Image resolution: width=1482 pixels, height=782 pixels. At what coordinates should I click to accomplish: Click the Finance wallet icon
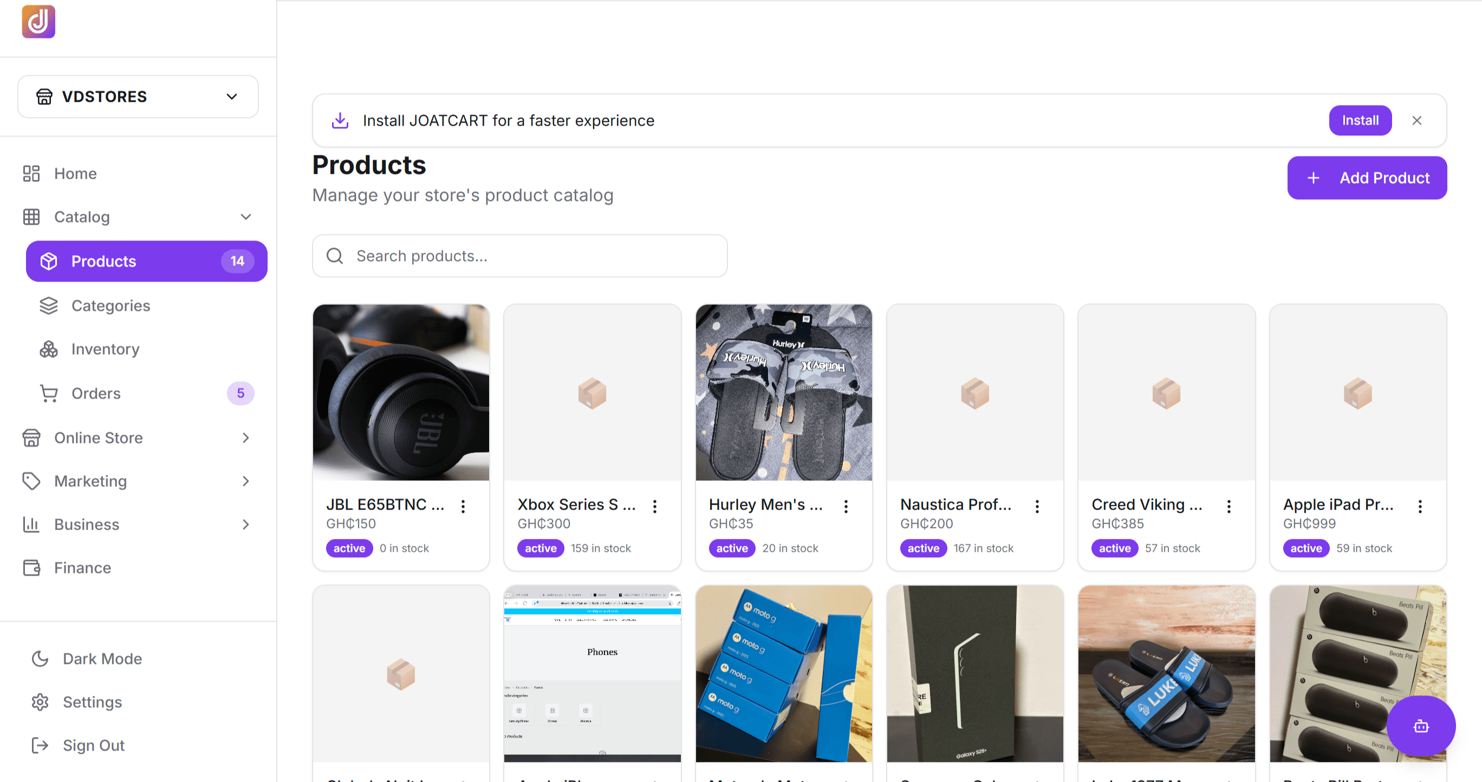coord(31,567)
